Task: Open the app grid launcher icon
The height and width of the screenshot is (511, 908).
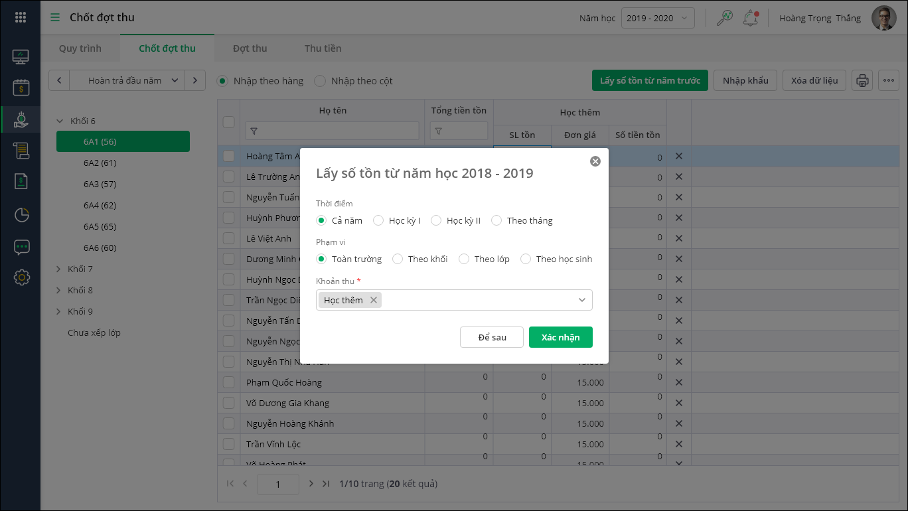Action: [x=21, y=18]
